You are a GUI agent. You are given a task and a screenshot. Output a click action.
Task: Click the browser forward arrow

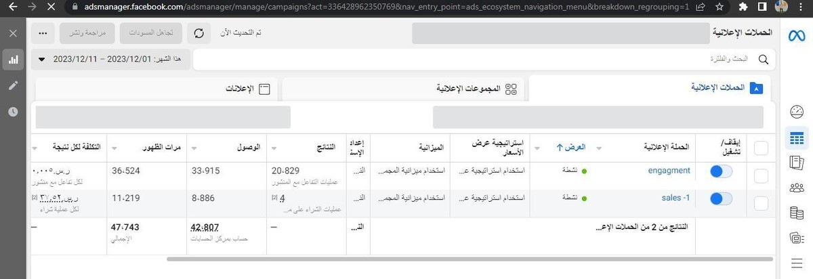pos(31,7)
